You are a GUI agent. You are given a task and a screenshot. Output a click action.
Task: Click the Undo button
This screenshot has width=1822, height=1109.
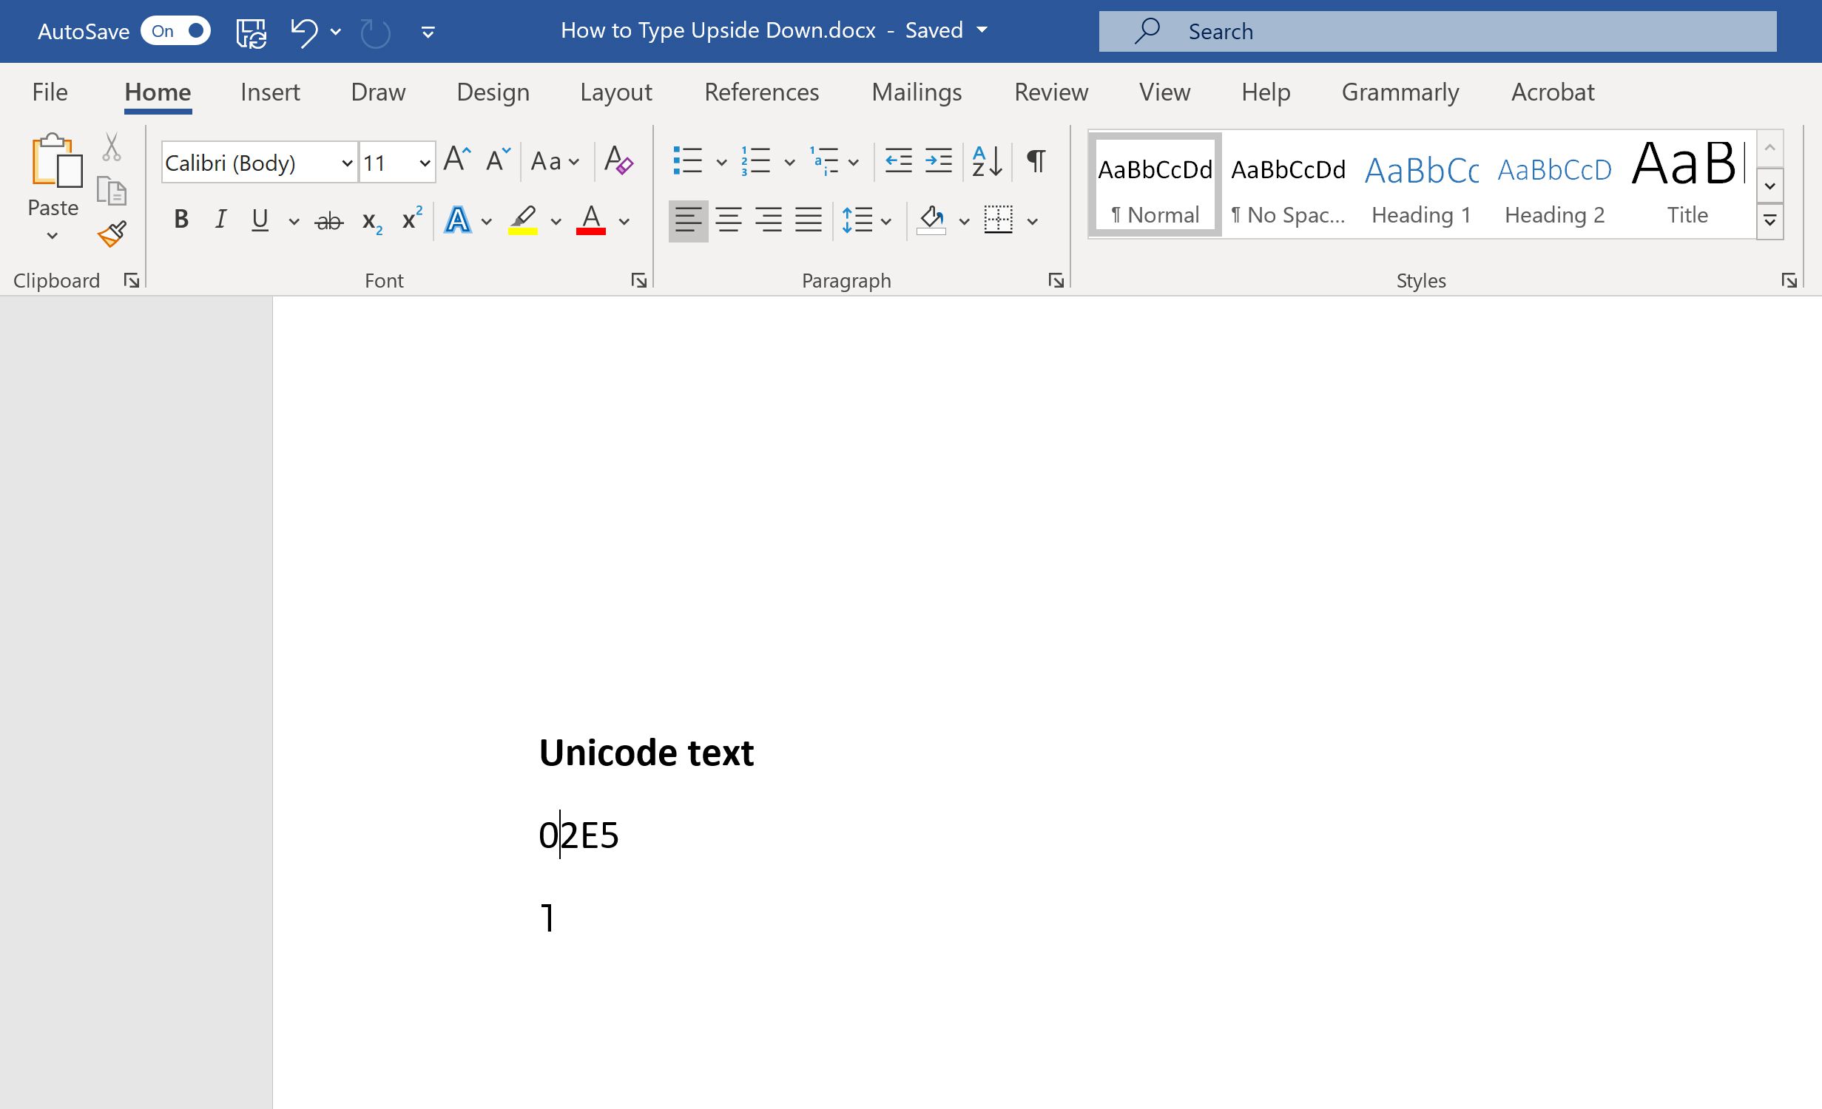[x=302, y=30]
